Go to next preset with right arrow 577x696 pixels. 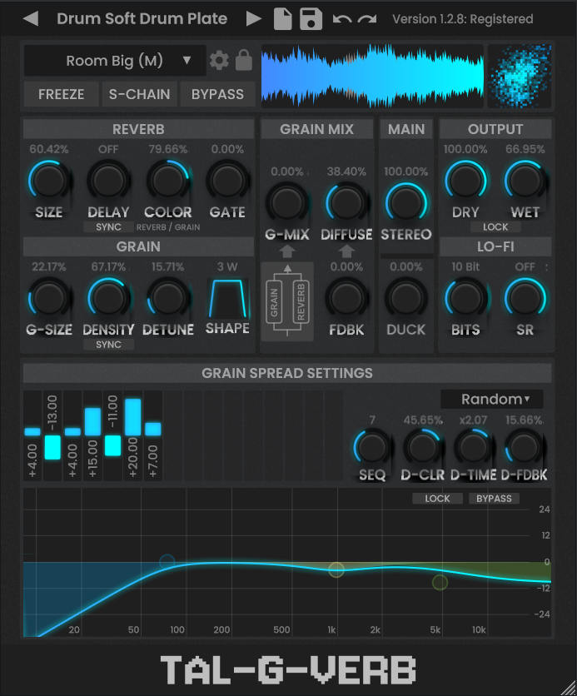click(254, 18)
